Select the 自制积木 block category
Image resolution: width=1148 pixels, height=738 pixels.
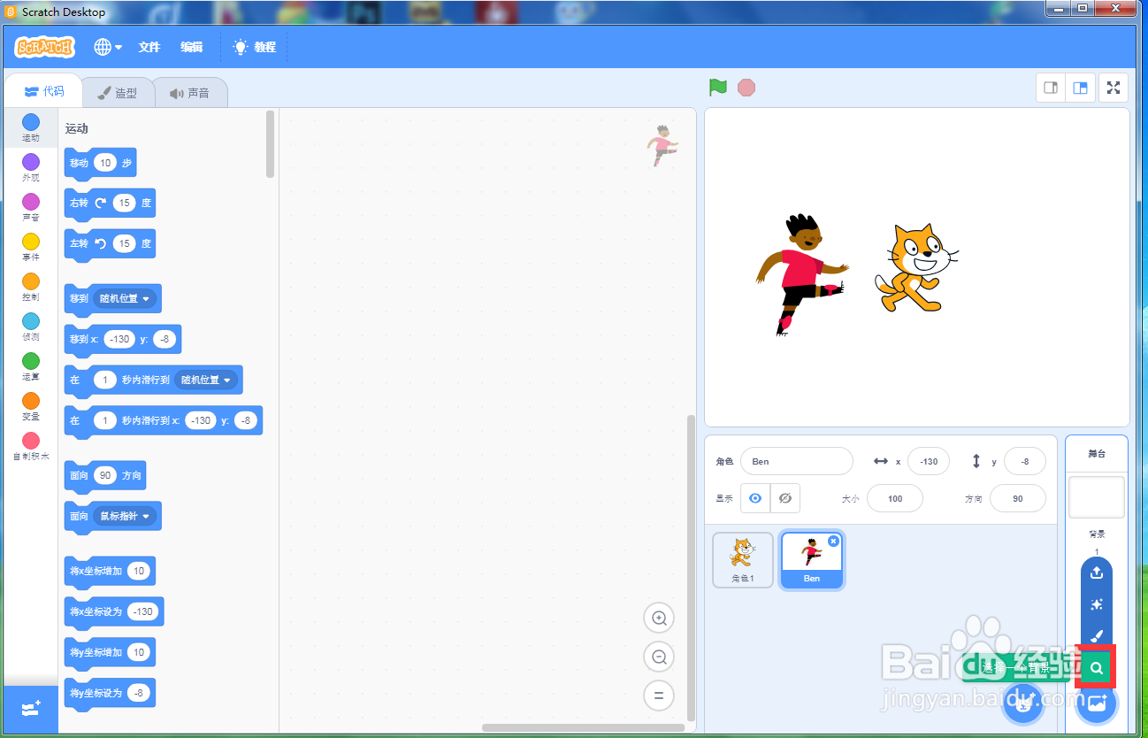coord(31,446)
